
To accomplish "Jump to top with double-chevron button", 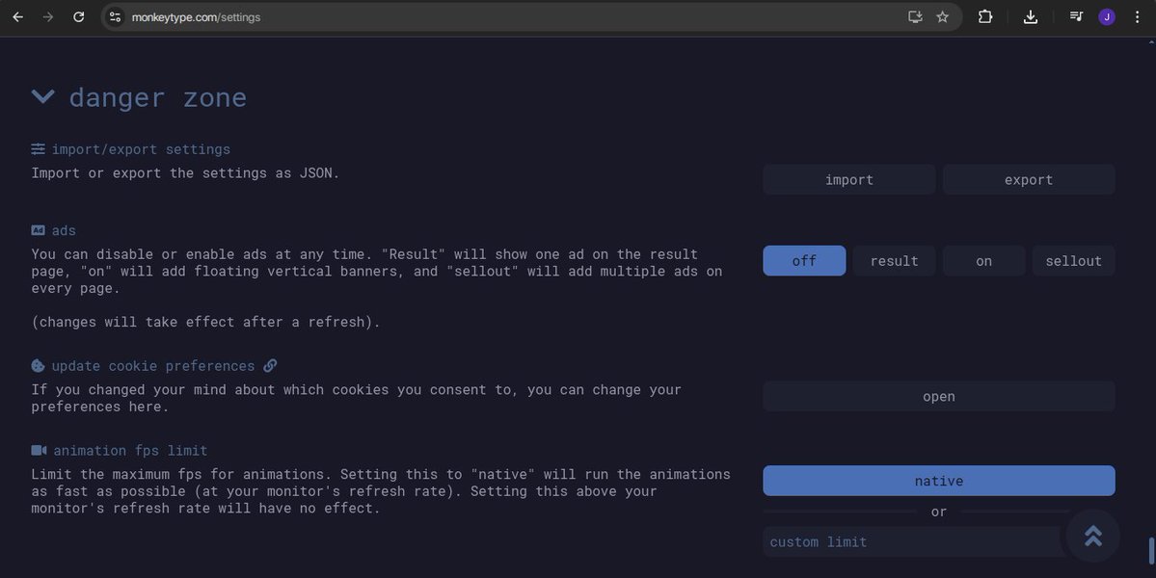I will point(1092,536).
